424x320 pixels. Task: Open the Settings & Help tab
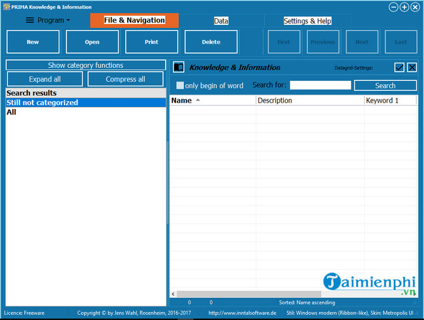307,21
